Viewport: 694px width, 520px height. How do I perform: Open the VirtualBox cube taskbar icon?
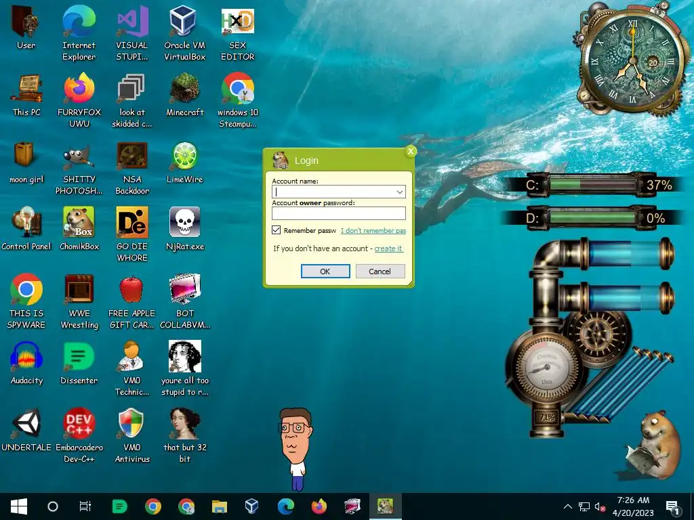click(252, 506)
